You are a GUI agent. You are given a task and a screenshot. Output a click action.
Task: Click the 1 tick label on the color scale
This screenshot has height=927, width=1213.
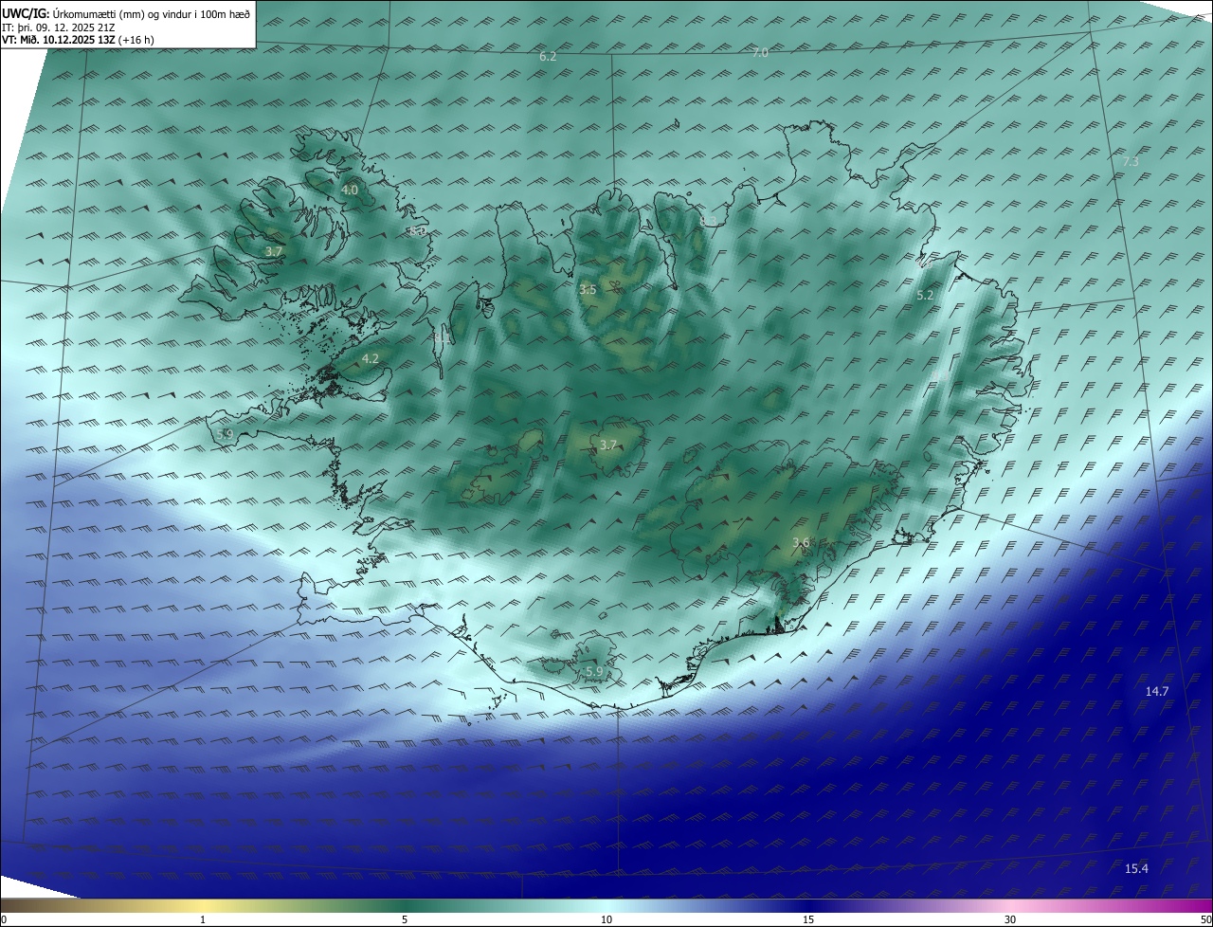203,919
